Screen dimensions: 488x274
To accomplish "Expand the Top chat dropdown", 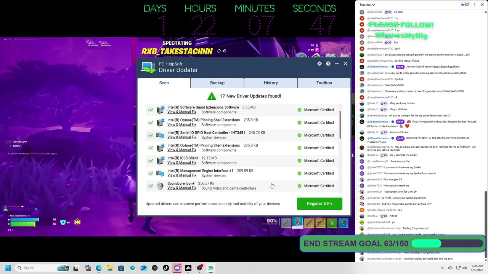I will [x=367, y=5].
